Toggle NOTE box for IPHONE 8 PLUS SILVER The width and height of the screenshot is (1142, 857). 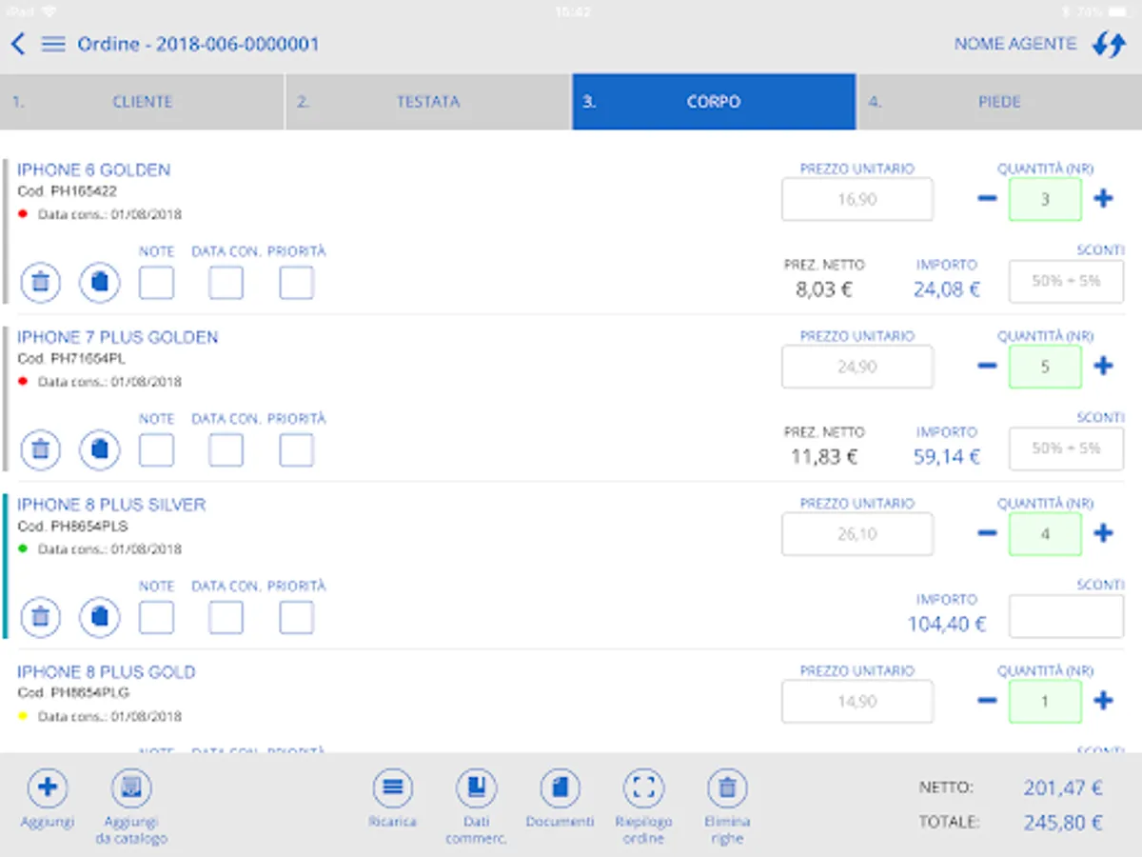pyautogui.click(x=157, y=617)
